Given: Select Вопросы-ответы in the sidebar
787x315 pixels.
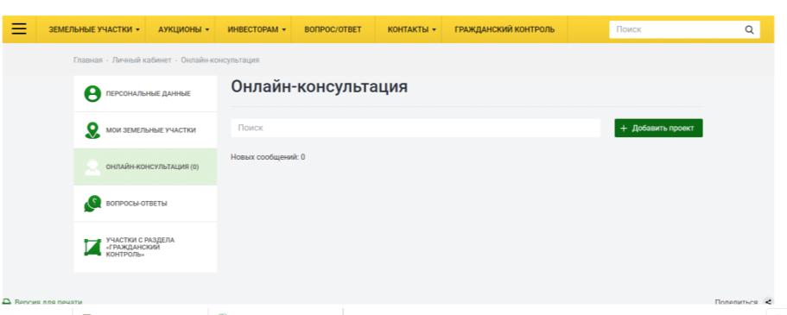Looking at the screenshot, I should pyautogui.click(x=145, y=204).
